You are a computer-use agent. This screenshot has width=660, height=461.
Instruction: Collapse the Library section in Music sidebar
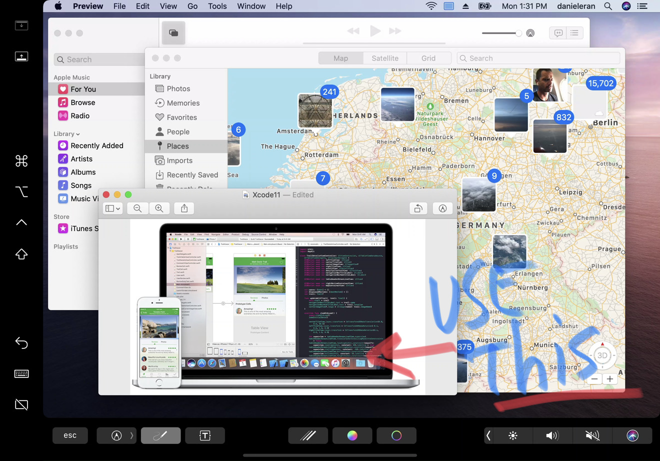(x=78, y=133)
